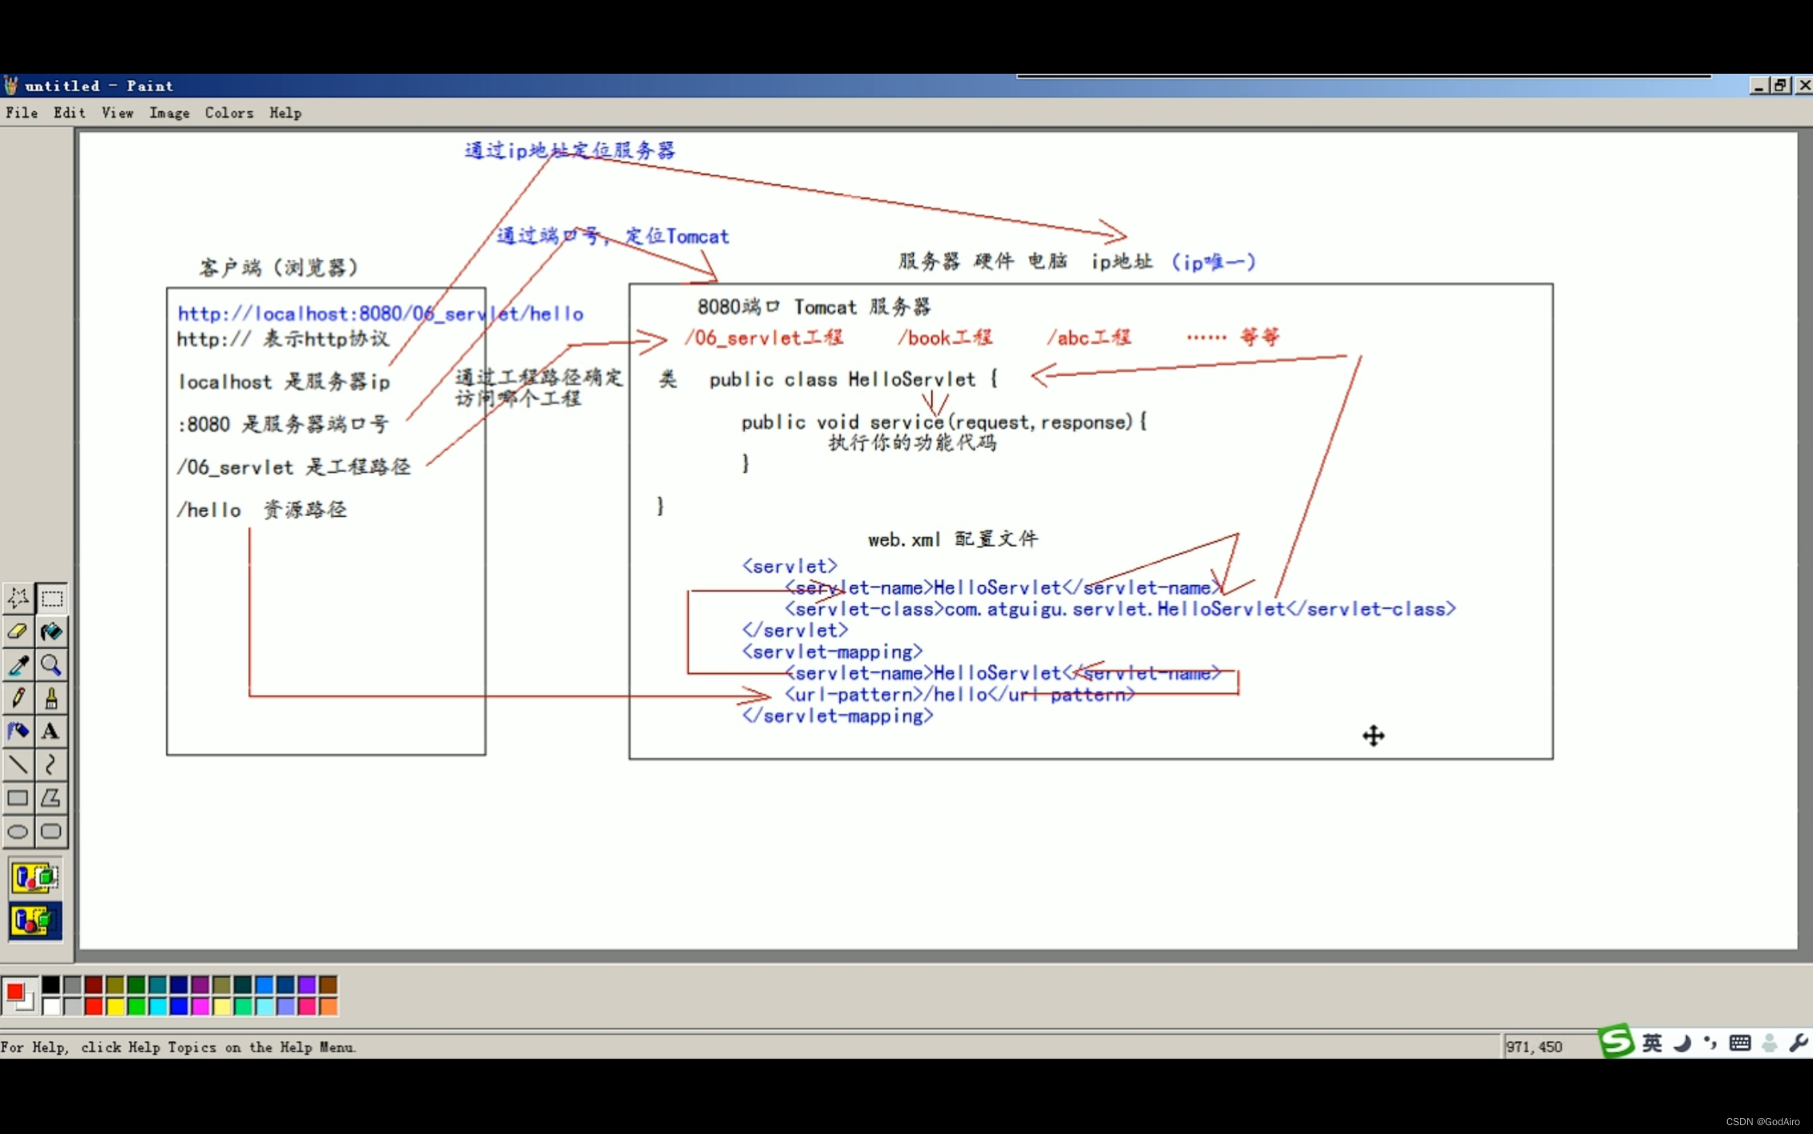Select the Free-Form Select tool
Image resolution: width=1813 pixels, height=1134 pixels.
pos(18,598)
